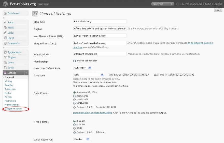Go to Permalinks settings submenu
The height and width of the screenshot is (143, 224).
click(x=10, y=101)
